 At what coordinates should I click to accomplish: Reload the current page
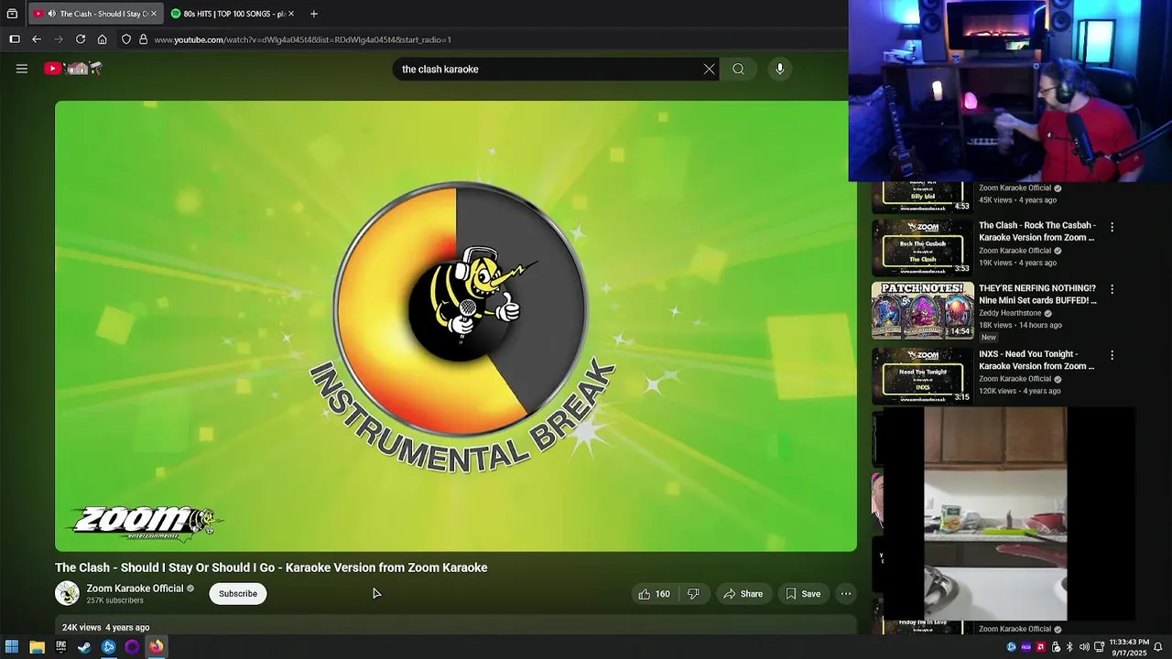point(81,39)
